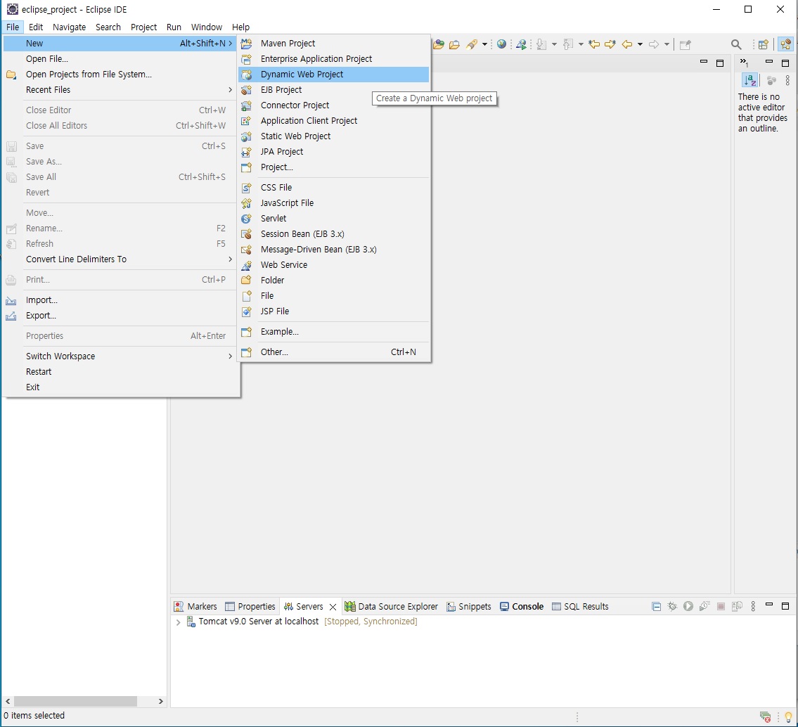Switch to the Properties tab
The height and width of the screenshot is (727, 798).
[x=250, y=606]
